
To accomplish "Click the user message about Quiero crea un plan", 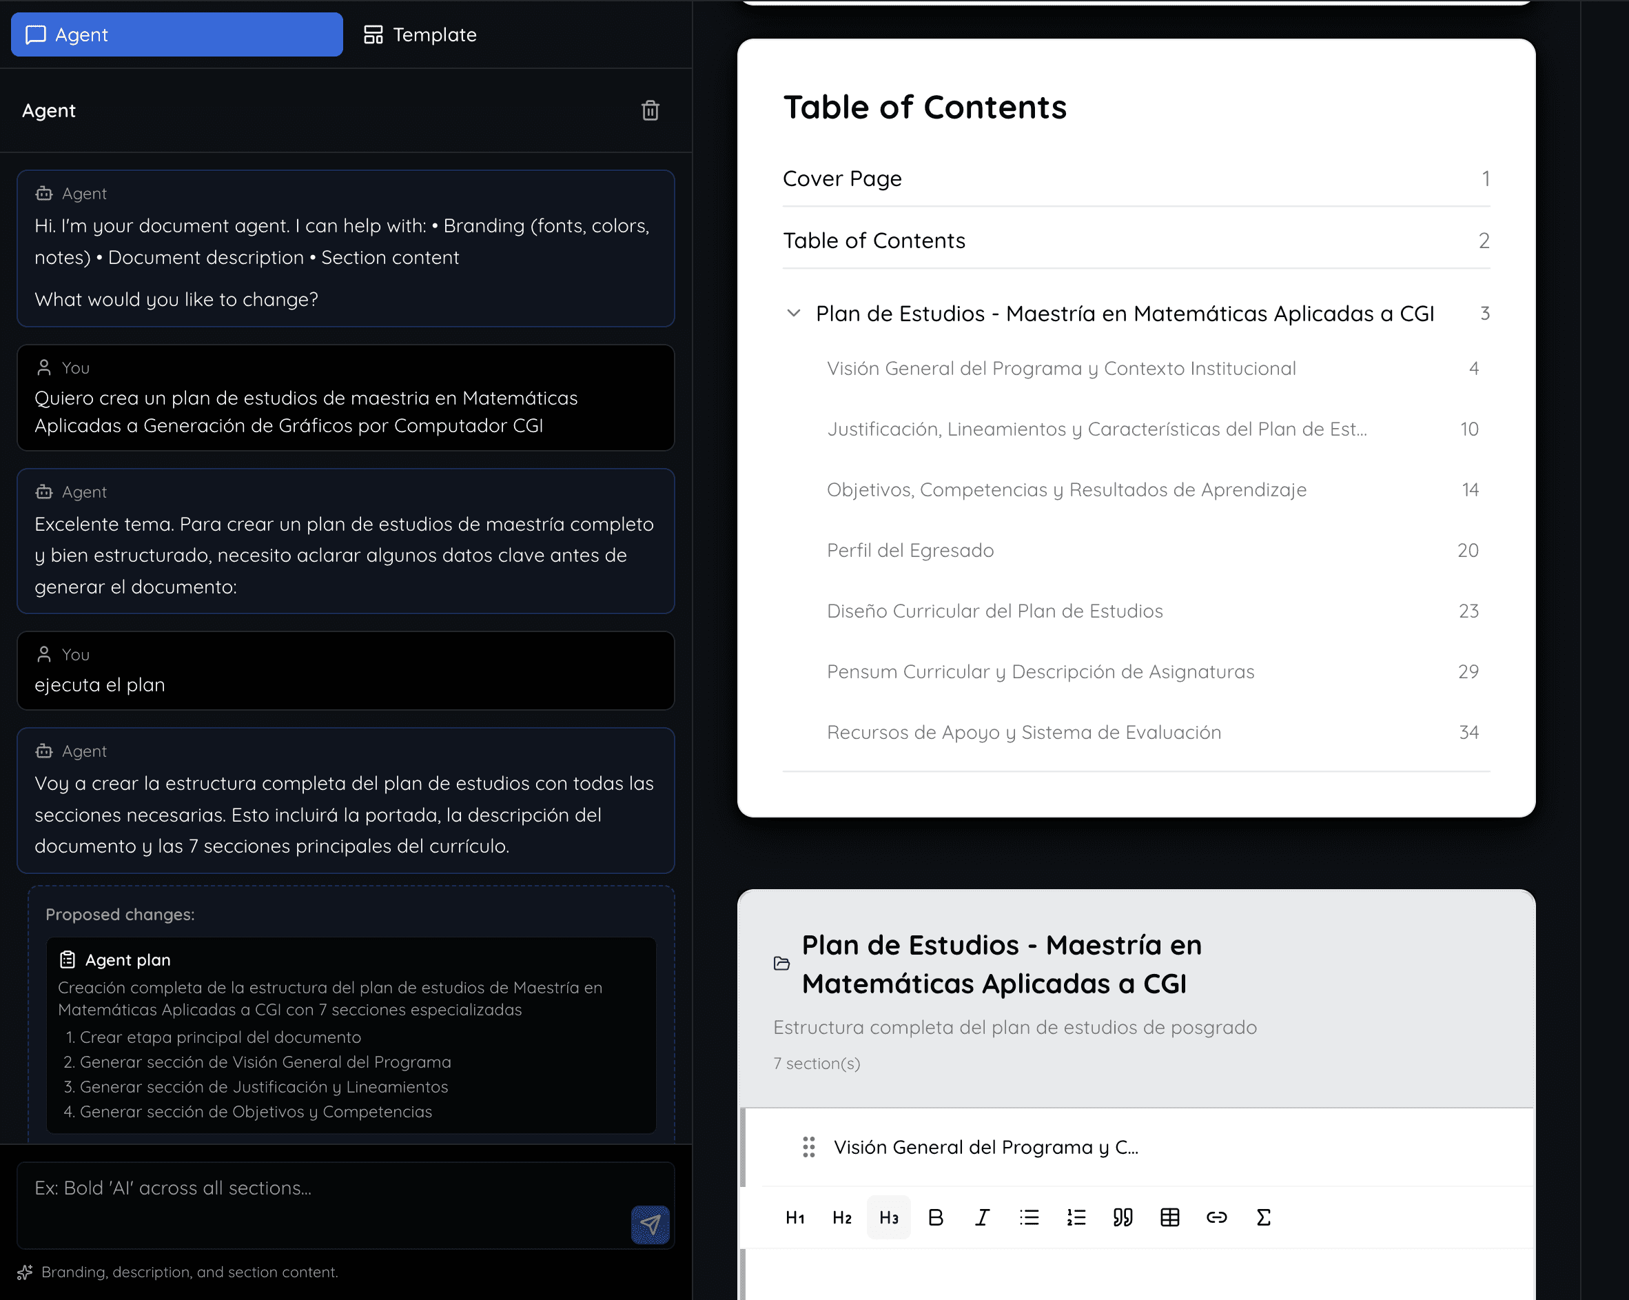I will (345, 398).
